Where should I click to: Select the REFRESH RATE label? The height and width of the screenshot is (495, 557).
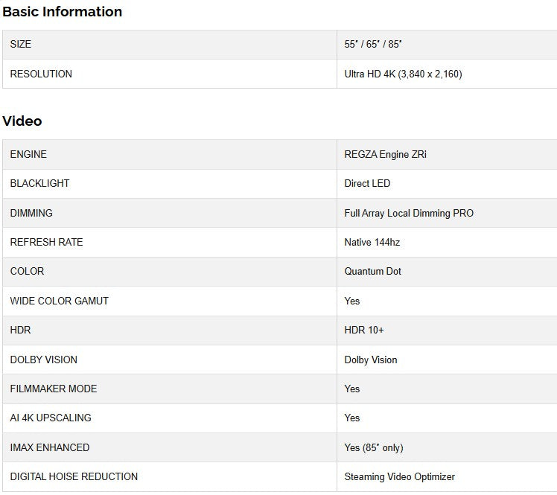pyautogui.click(x=46, y=242)
